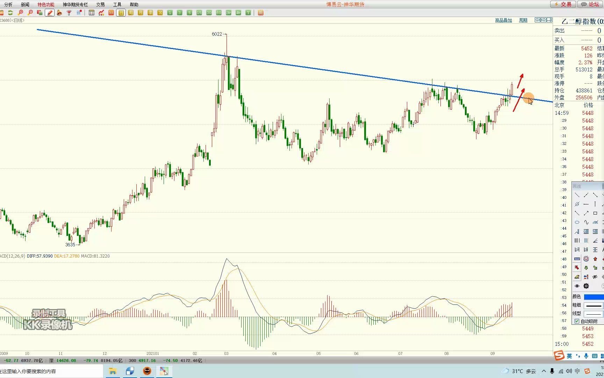Click the Windows search input box
Screen dimensions: 604x378
(x=51, y=371)
